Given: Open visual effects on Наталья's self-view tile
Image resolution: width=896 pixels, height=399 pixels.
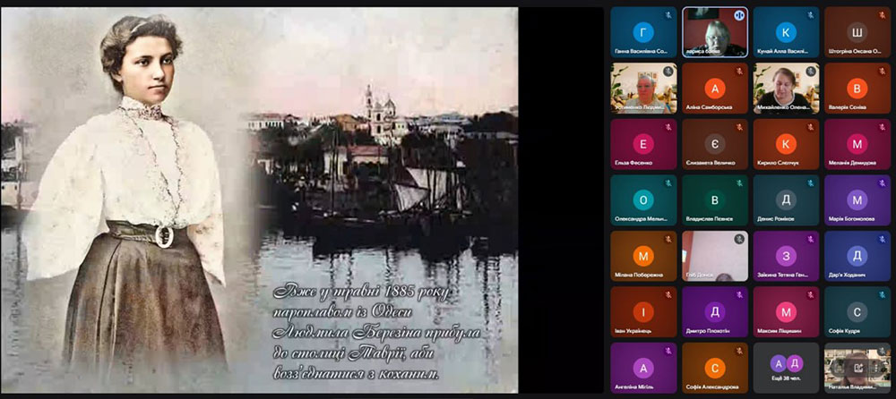Looking at the screenshot, I should [x=858, y=367].
